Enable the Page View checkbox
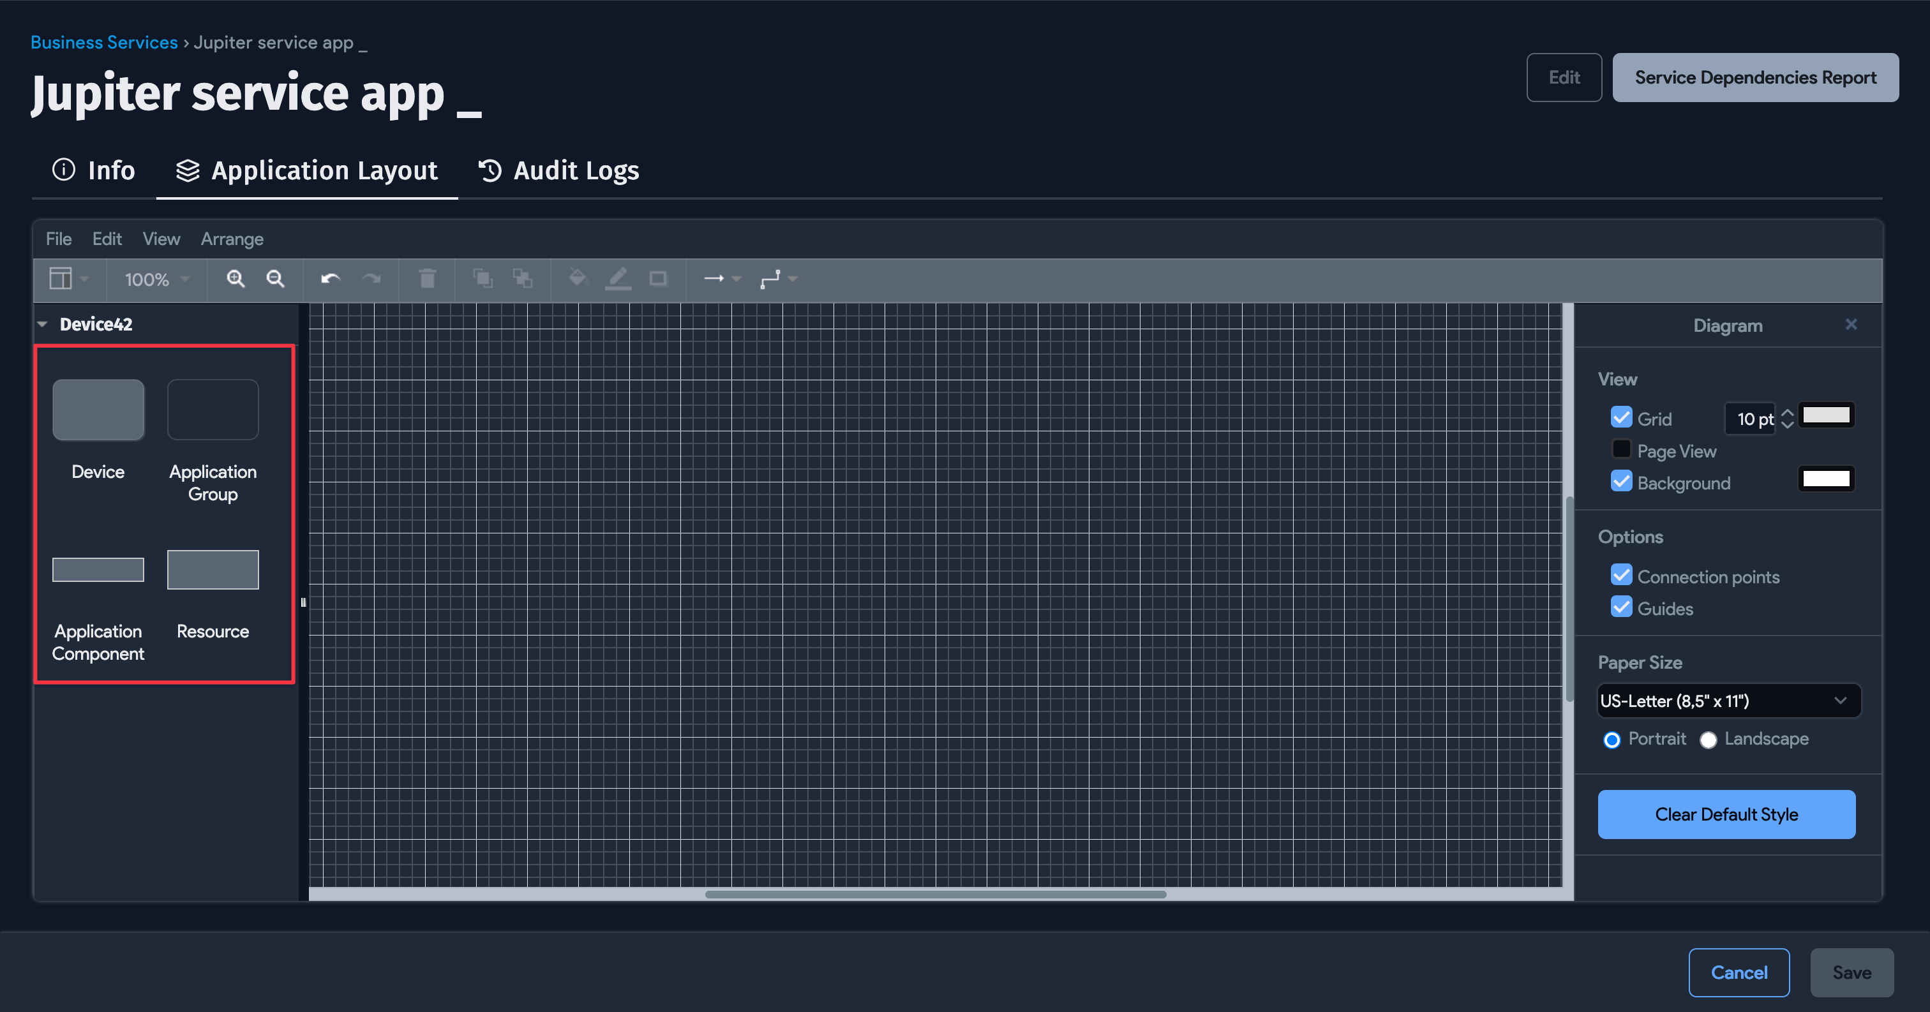 point(1620,449)
